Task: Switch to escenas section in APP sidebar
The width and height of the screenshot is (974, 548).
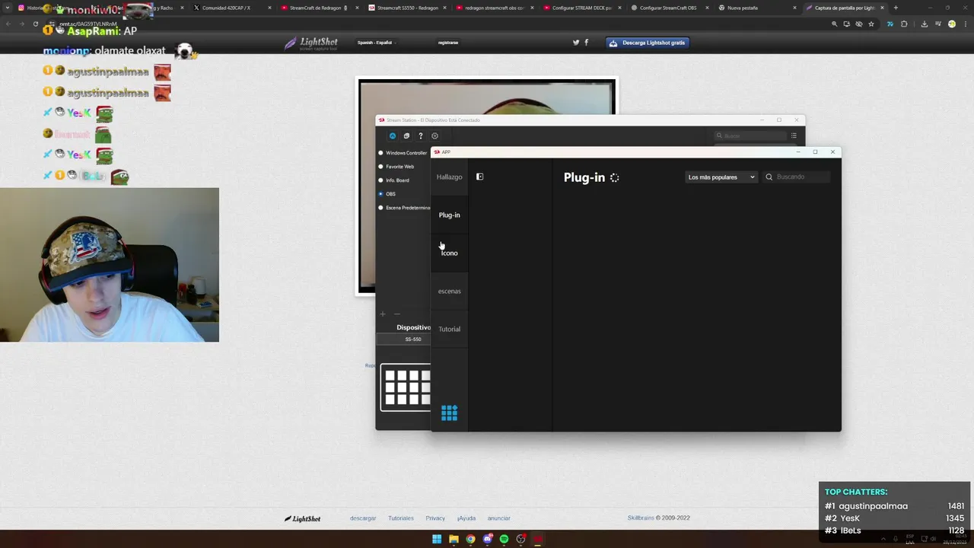Action: click(449, 291)
